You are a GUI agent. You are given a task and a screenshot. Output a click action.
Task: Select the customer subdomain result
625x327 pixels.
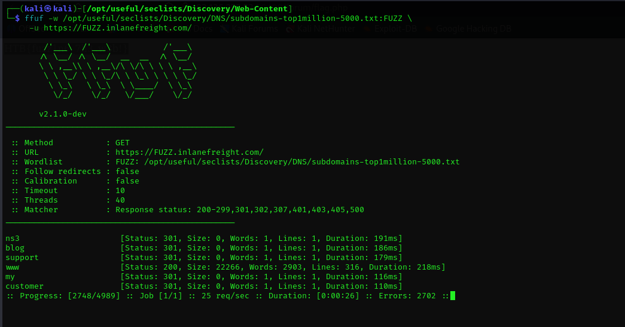[25, 286]
